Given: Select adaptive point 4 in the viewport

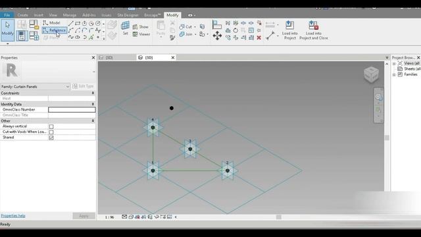Looking at the screenshot, I should [153, 127].
